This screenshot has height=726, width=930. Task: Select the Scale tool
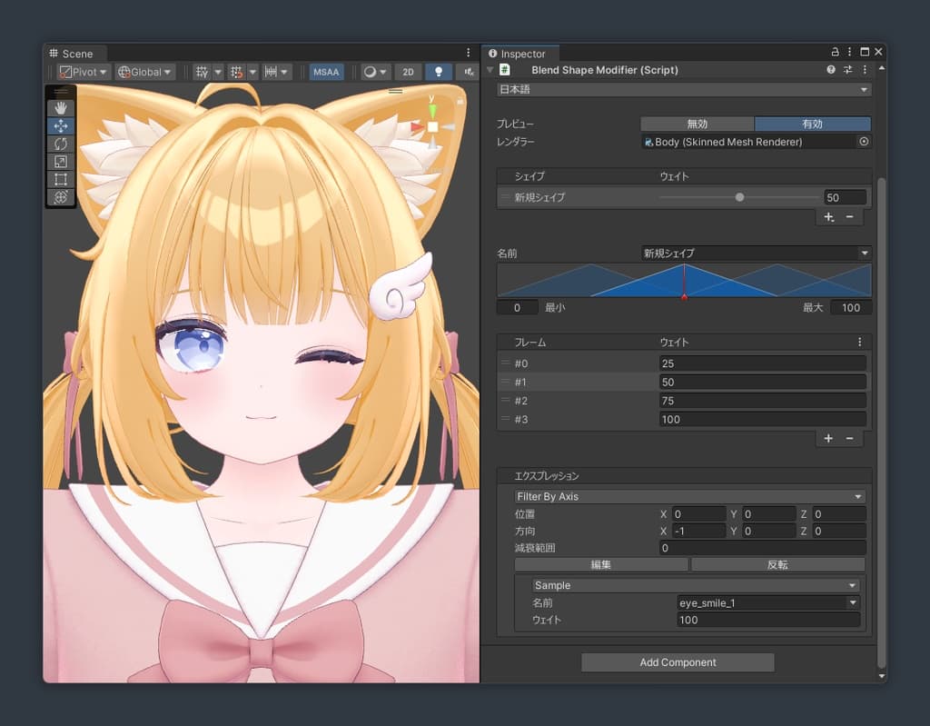[x=61, y=161]
